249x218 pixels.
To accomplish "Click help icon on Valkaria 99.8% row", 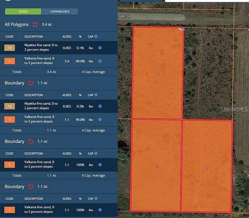I will [x=100, y=120].
